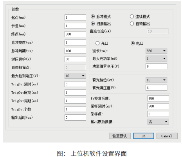This screenshot has width=182, height=157.
Task: Open the 输出原始数据 dropdown
Action: (x=158, y=122)
